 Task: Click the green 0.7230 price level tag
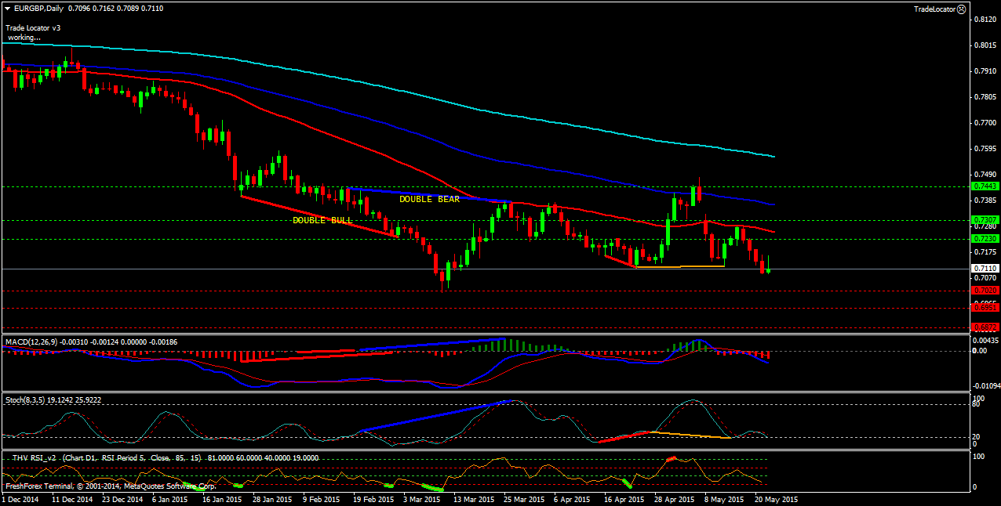coord(985,238)
